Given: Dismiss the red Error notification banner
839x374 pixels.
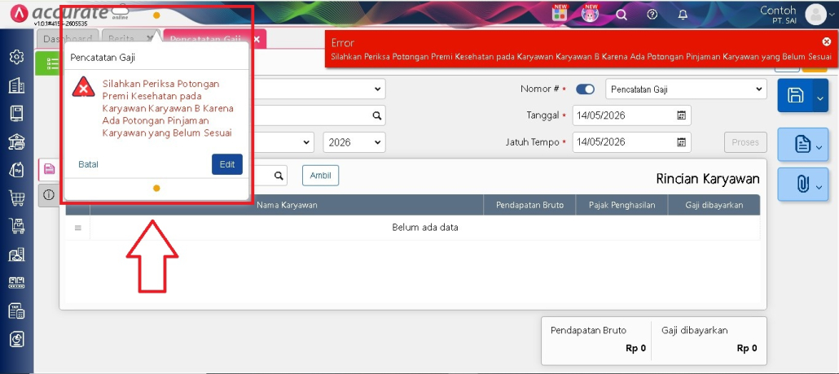Looking at the screenshot, I should coord(827,41).
